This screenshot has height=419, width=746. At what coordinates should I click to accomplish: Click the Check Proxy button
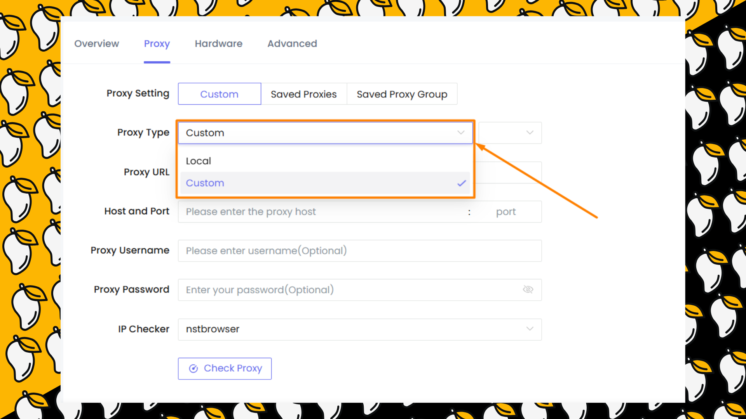225,369
